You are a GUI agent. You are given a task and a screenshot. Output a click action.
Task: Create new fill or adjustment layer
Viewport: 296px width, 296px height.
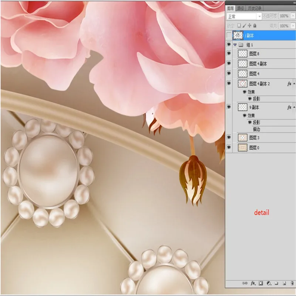pos(269,283)
